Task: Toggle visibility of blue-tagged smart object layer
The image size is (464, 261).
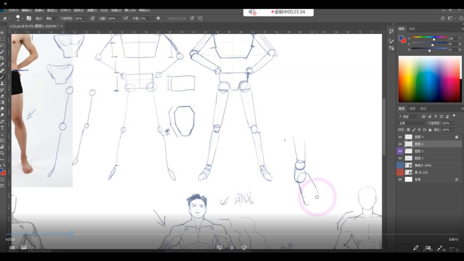Action: click(x=400, y=165)
